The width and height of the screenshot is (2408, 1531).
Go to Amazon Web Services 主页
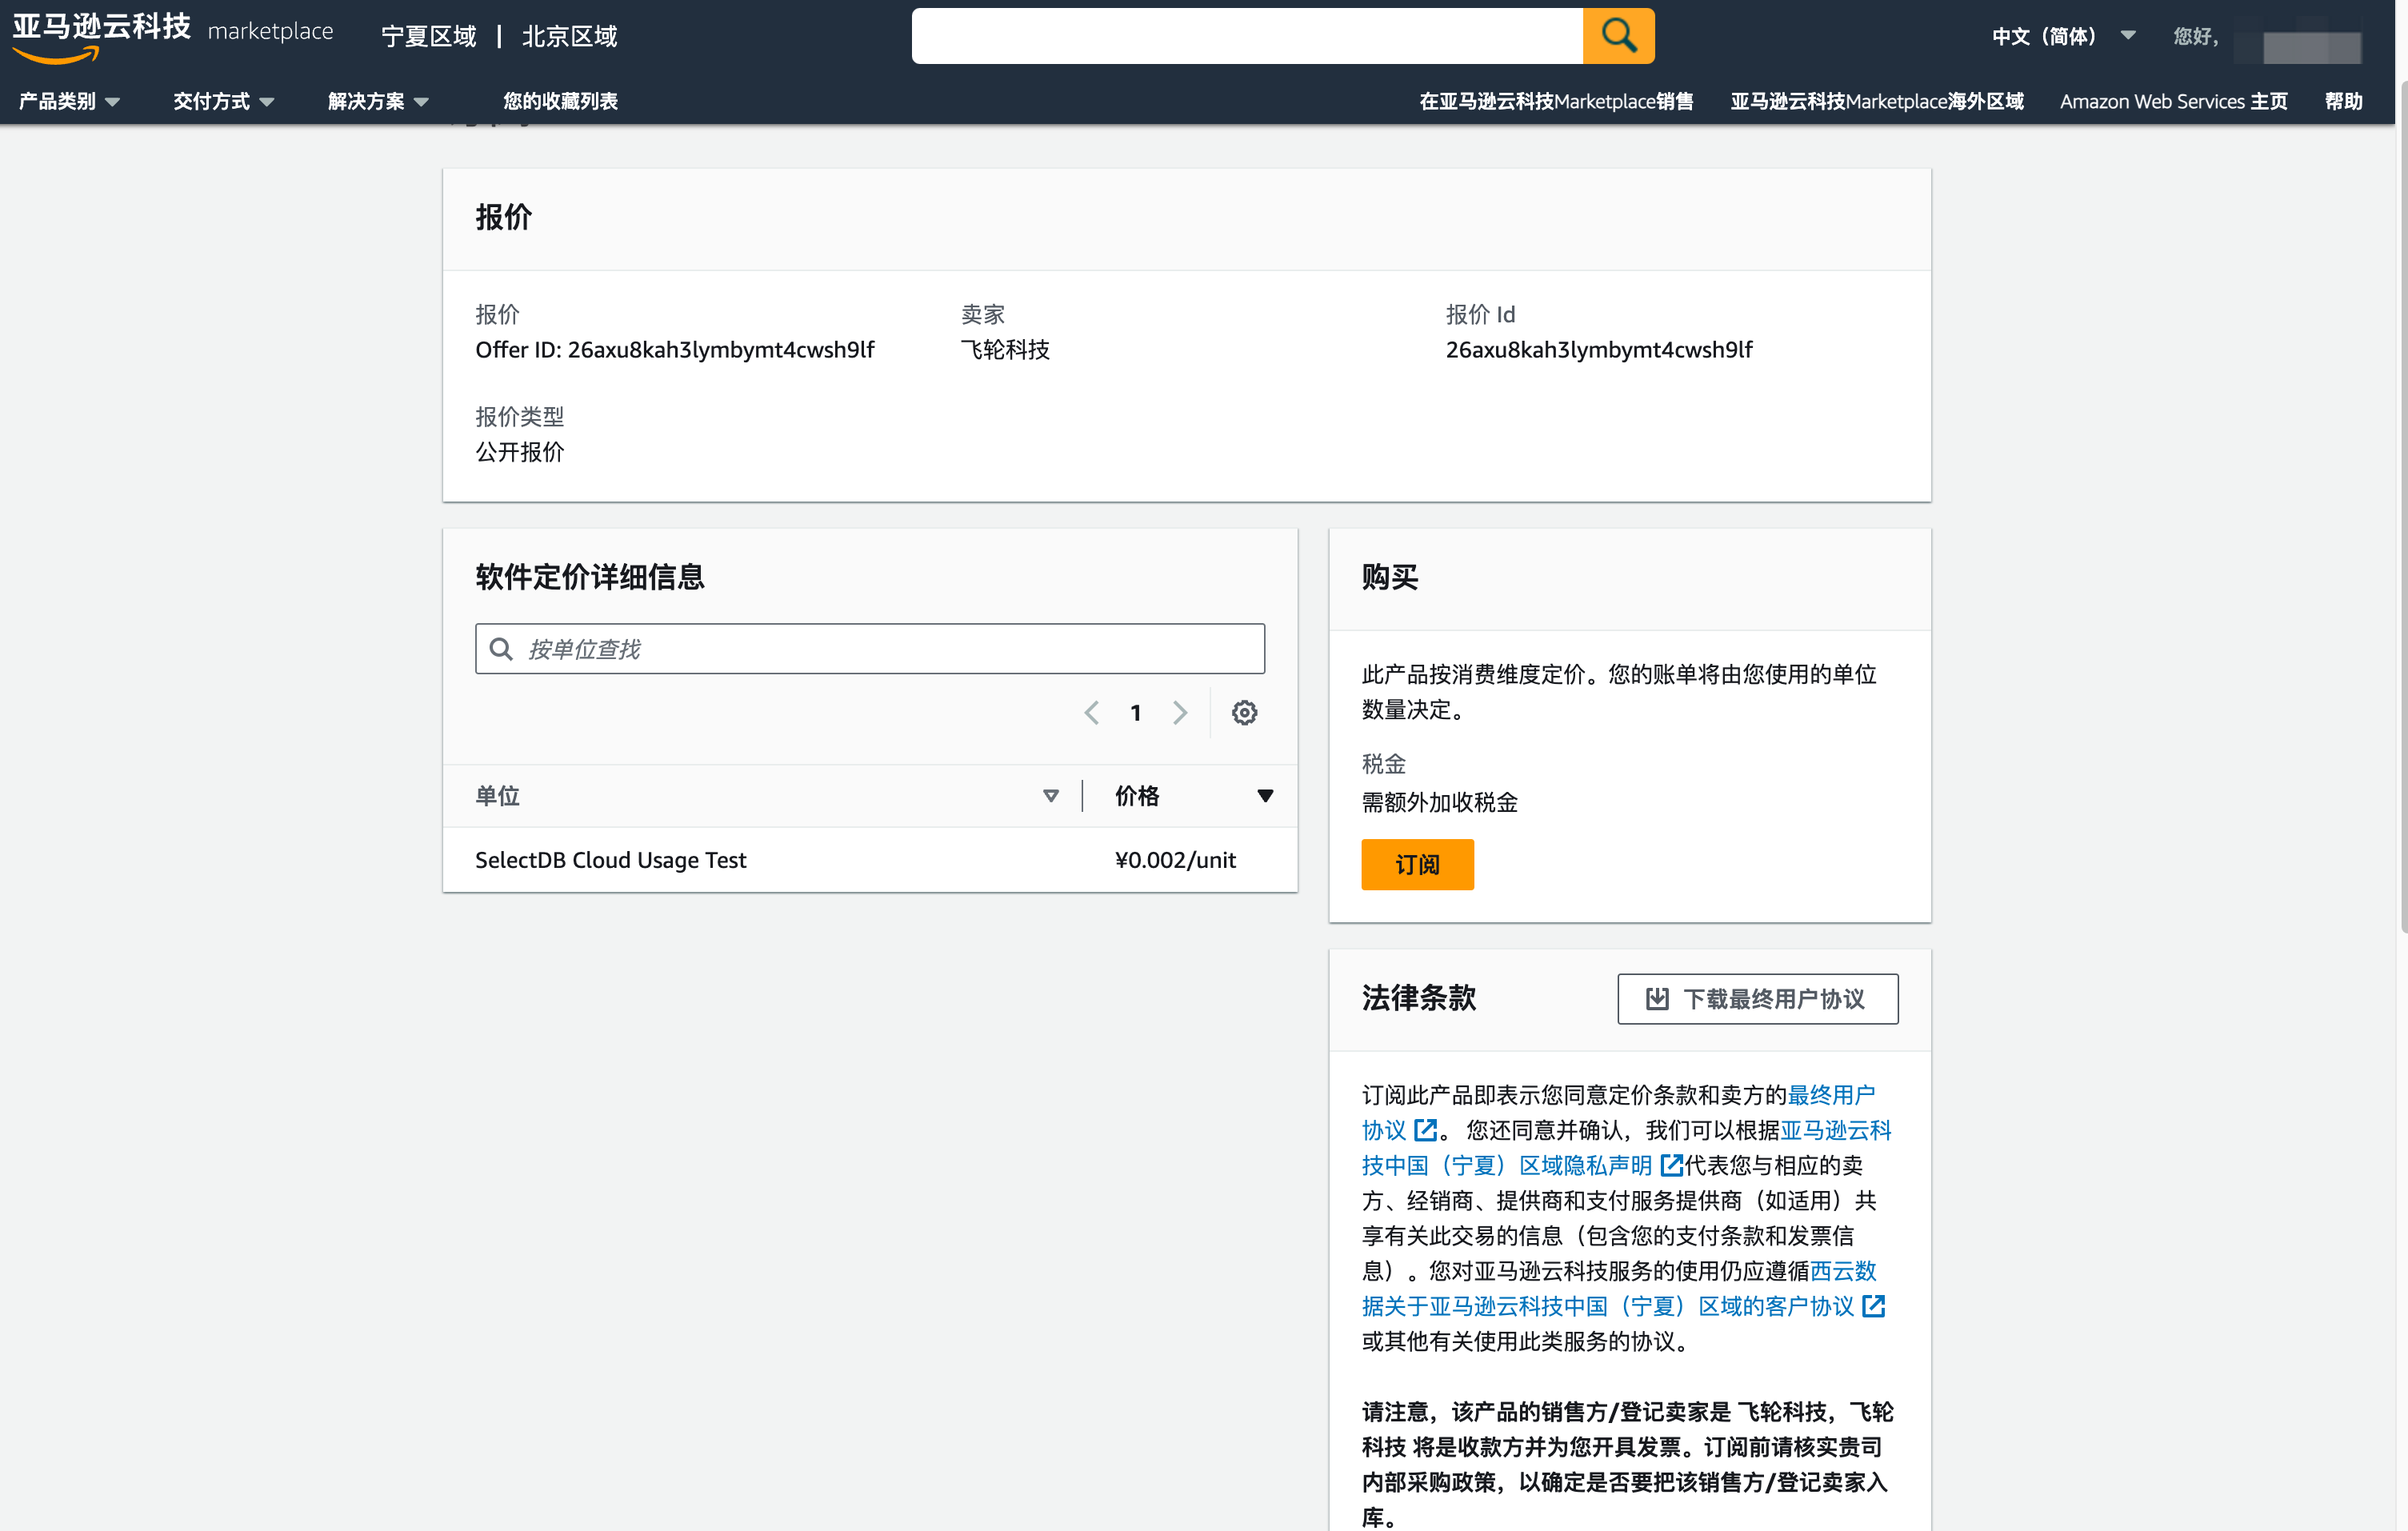pos(2173,101)
